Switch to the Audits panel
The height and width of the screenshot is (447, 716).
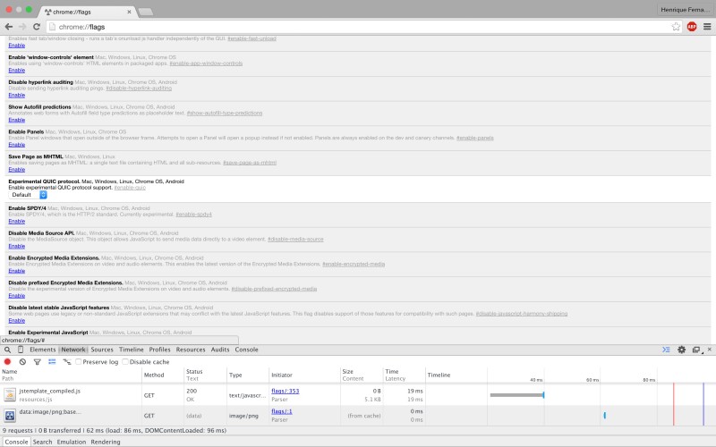(220, 350)
